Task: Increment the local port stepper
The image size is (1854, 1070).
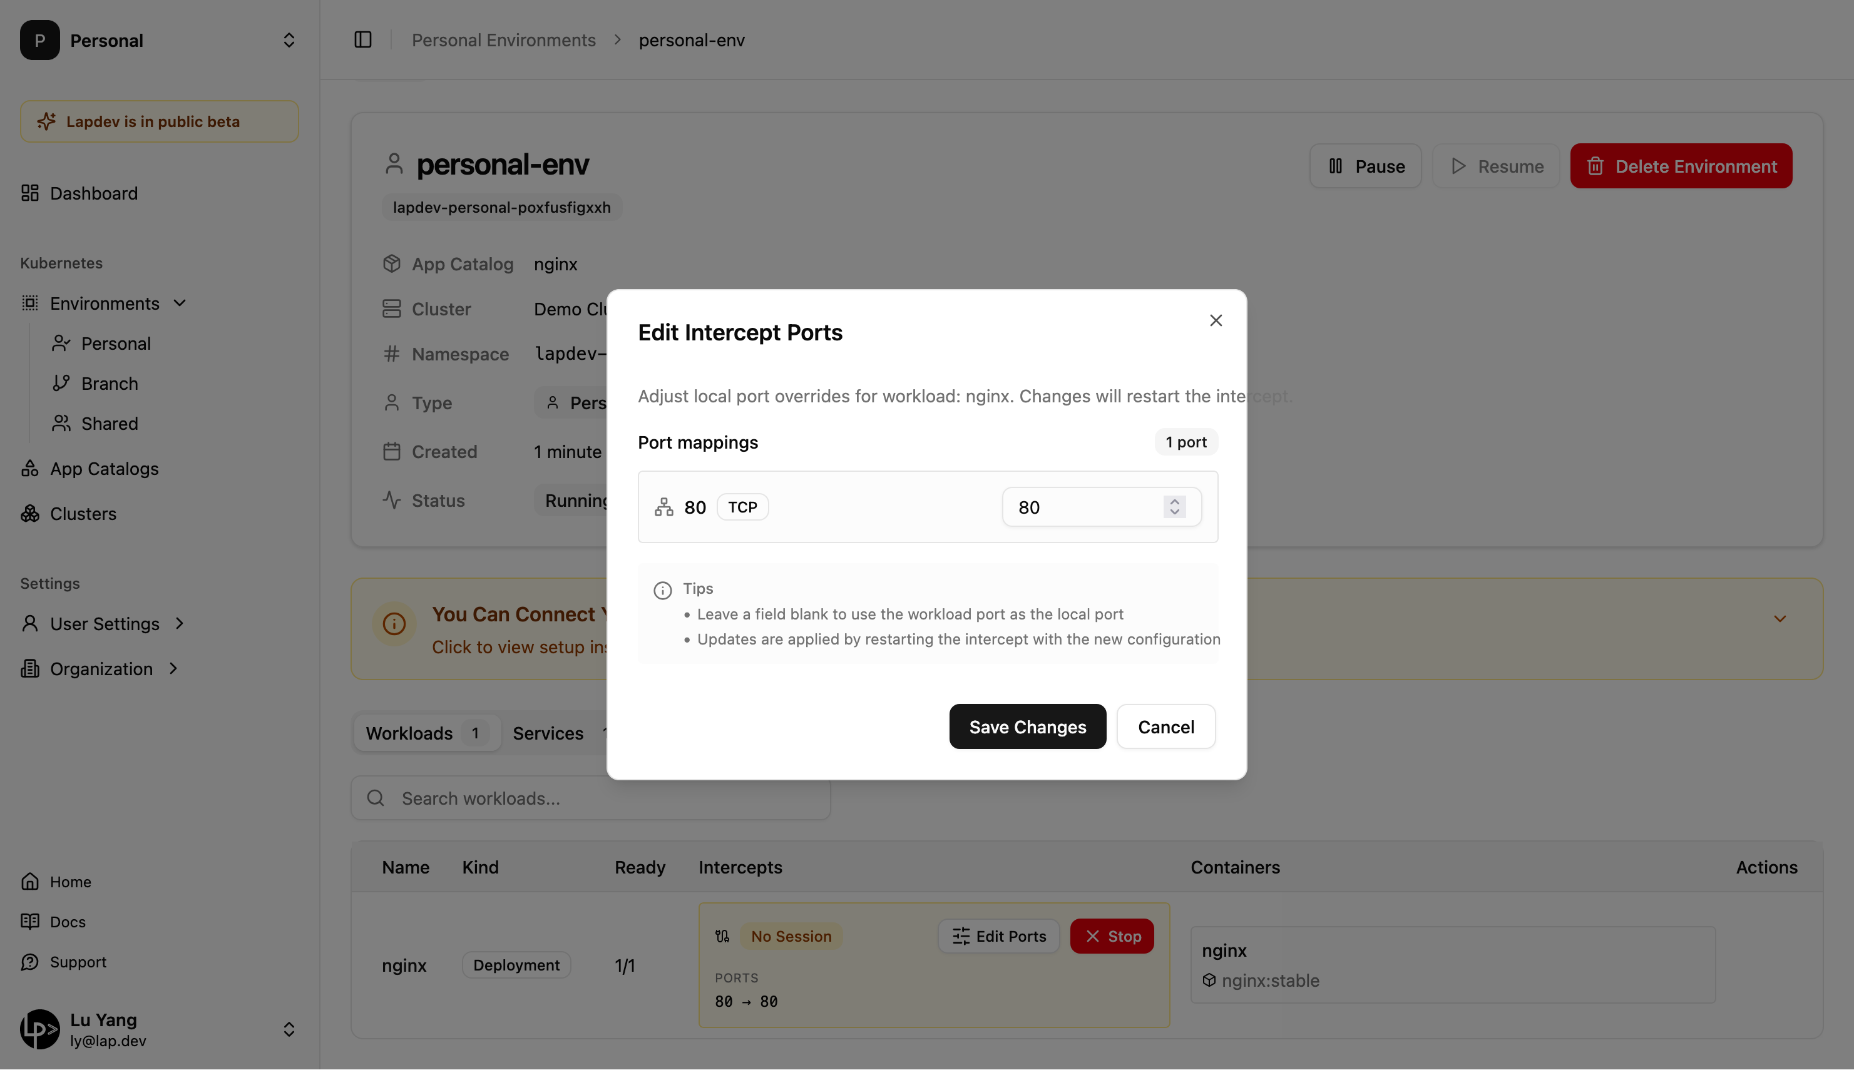Action: [1174, 501]
